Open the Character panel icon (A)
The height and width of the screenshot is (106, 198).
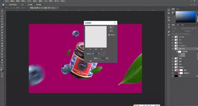(169, 24)
